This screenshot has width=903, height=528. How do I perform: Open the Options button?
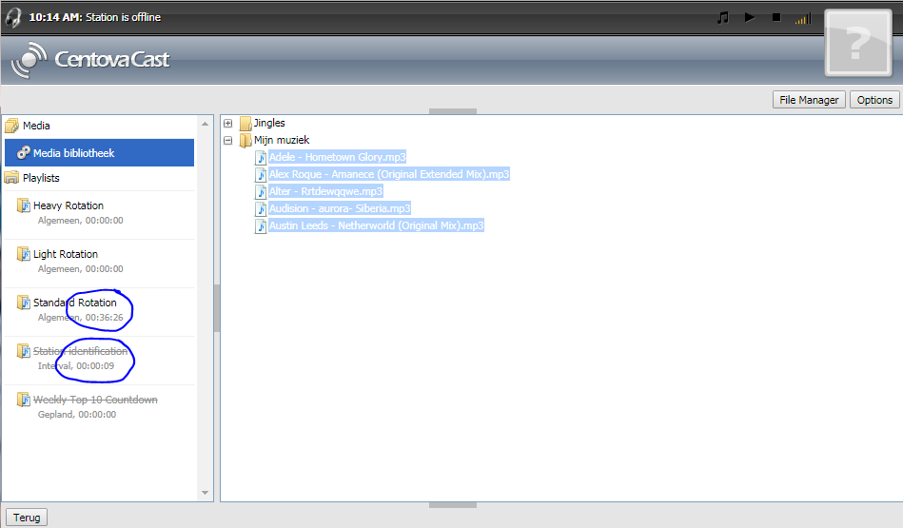(874, 100)
